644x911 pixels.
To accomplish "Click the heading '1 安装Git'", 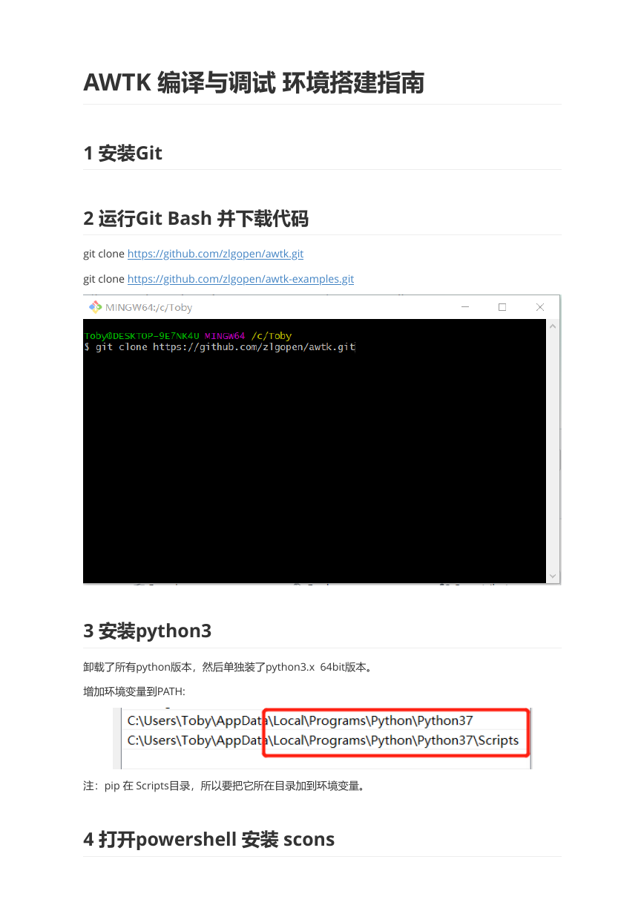I will pyautogui.click(x=122, y=154).
